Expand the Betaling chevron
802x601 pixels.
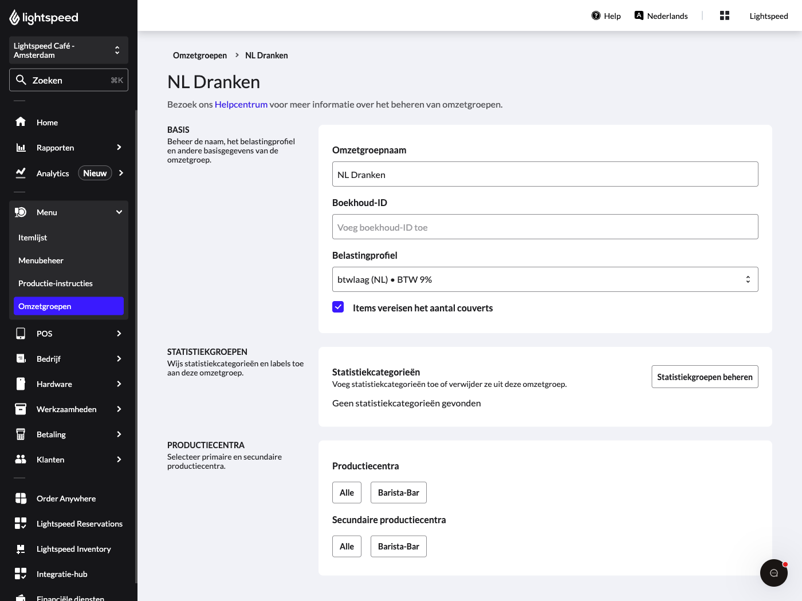[x=119, y=434]
